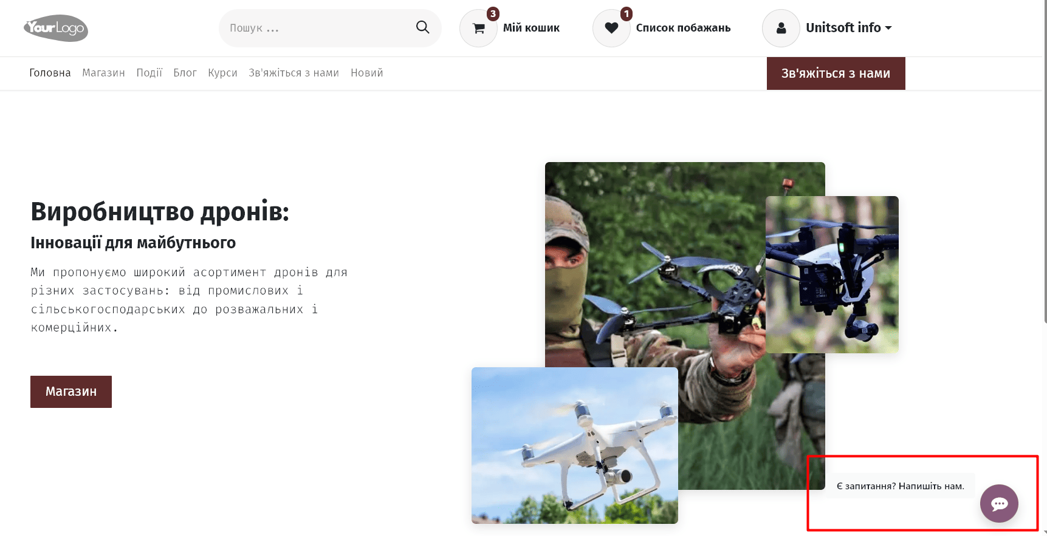The width and height of the screenshot is (1047, 536).
Task: Click the Мій кошик label
Action: coord(531,28)
